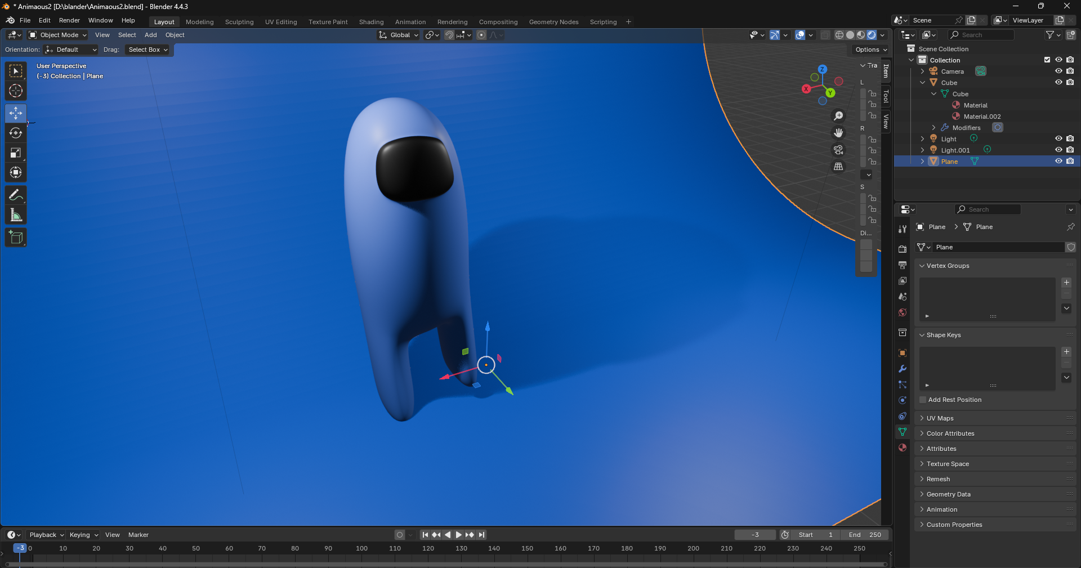1081x568 pixels.
Task: Open the Modifiers properties tab
Action: [903, 369]
